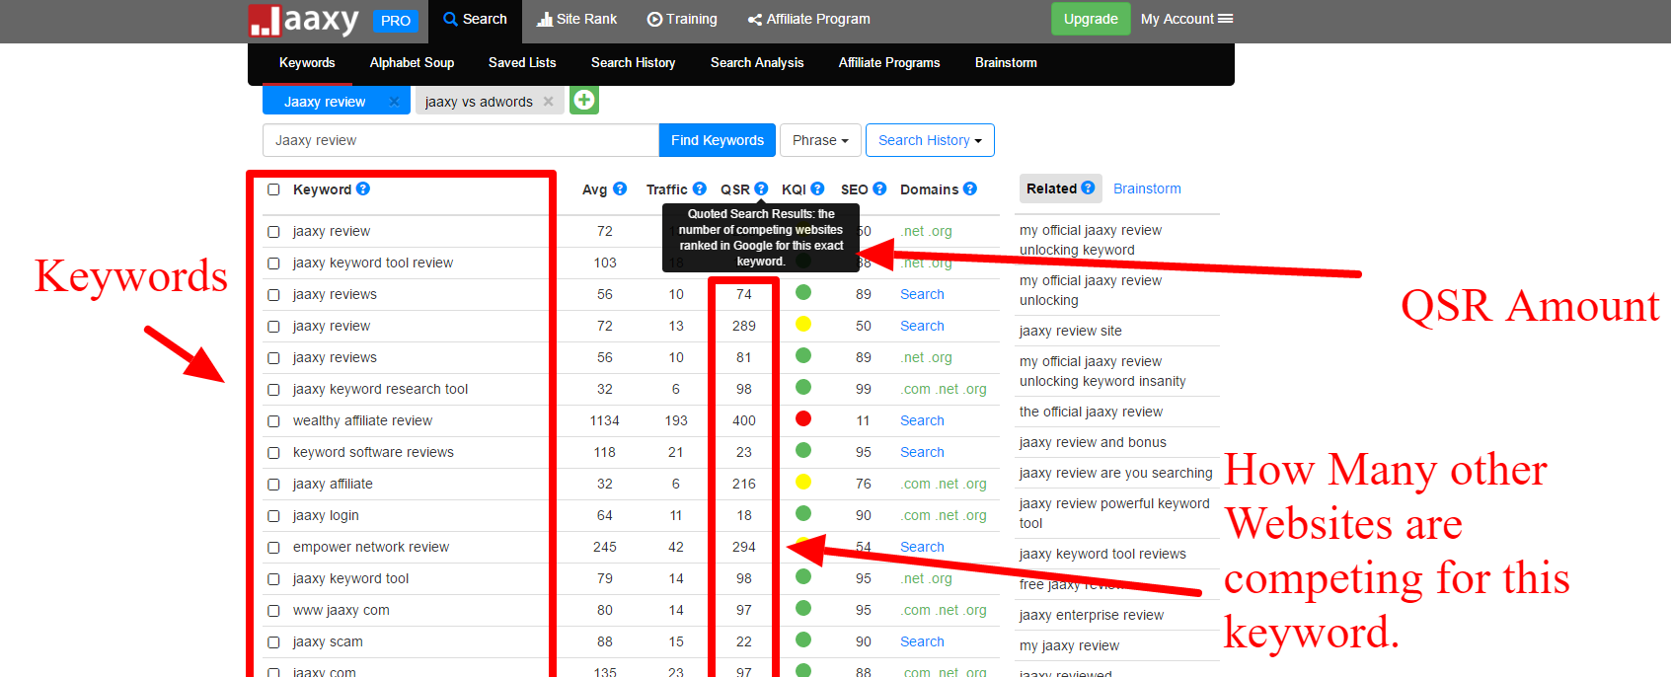Check the jaaxy affiliate row
The image size is (1671, 677).
[x=273, y=485]
